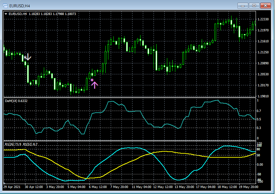275x194 pixels.
Task: Select the pink star marker on chart
Action: pos(92,80)
